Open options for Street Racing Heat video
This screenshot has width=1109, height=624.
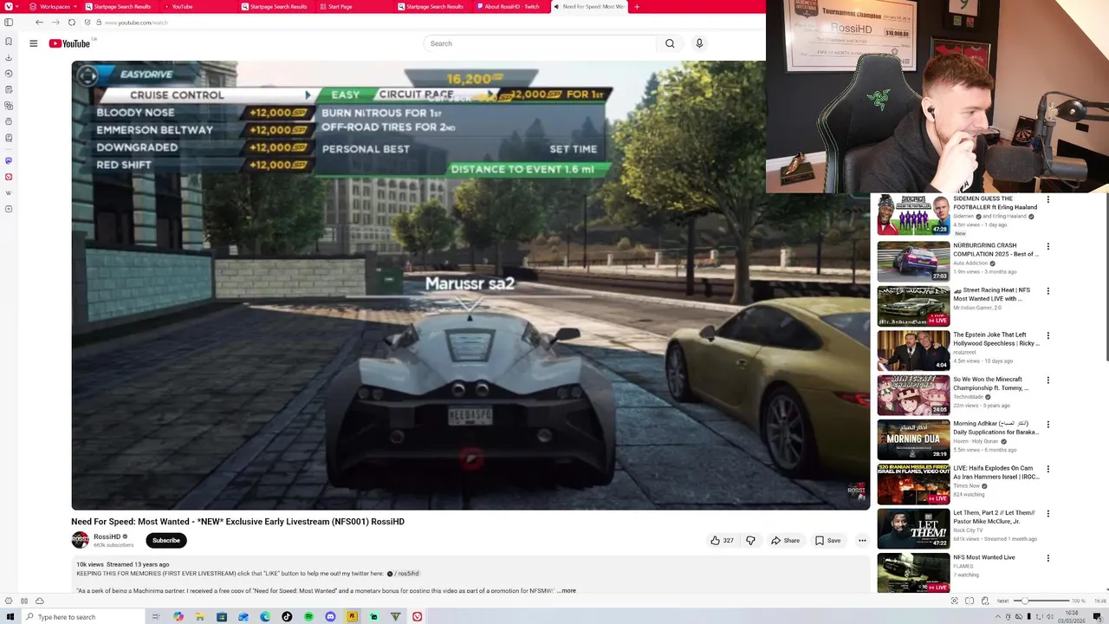coord(1047,291)
